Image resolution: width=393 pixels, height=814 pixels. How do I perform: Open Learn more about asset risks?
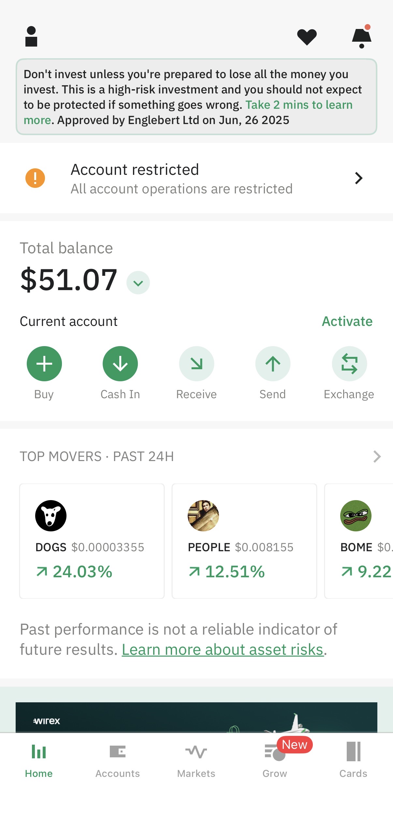223,650
